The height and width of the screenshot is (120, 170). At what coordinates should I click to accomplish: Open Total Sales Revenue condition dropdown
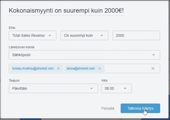click(33, 35)
